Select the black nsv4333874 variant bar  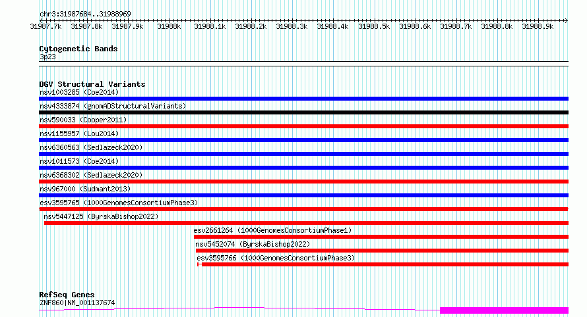pos(303,112)
